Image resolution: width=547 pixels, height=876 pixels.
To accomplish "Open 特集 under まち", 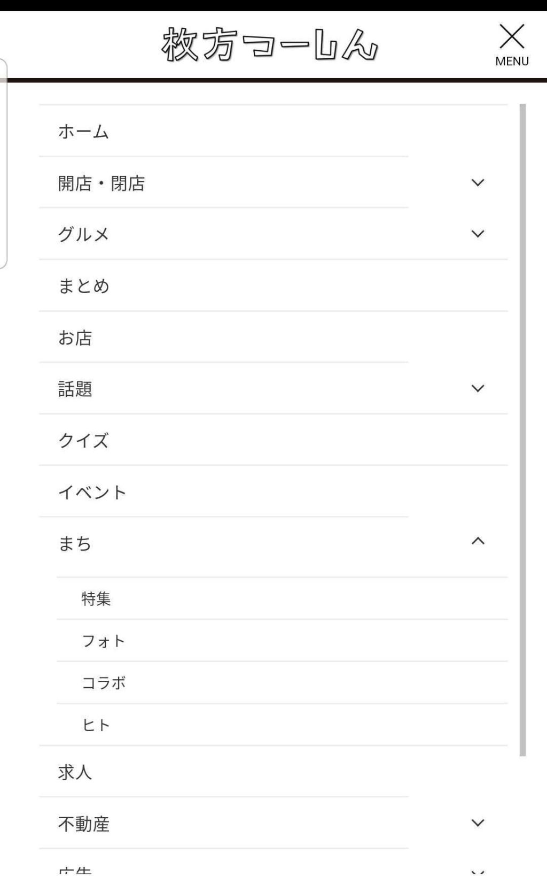I will click(96, 598).
